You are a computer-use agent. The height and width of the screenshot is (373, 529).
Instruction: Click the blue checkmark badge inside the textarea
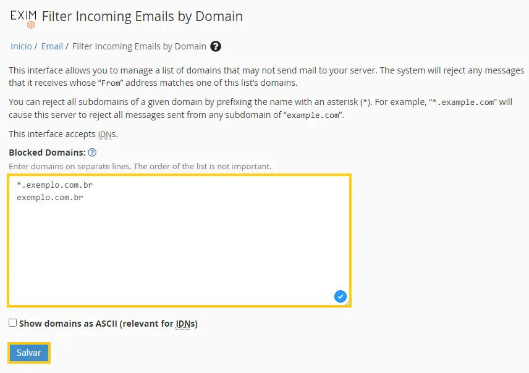(341, 296)
